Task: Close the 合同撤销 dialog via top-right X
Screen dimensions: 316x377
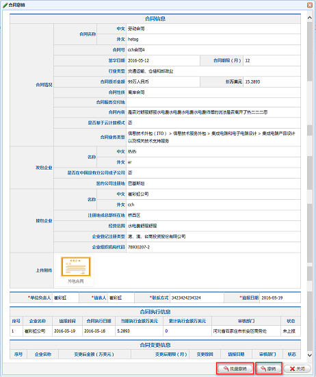Action: 310,5
